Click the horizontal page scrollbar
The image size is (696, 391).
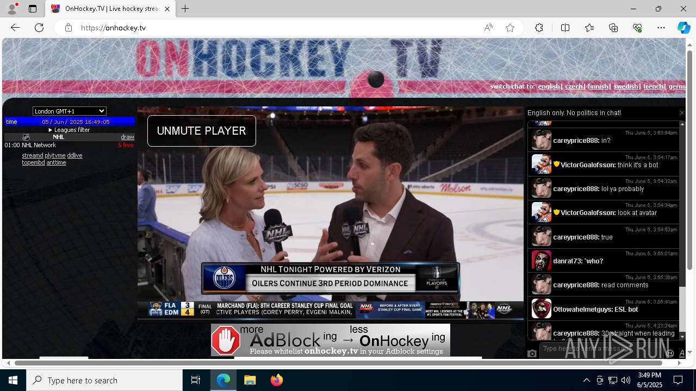338,363
